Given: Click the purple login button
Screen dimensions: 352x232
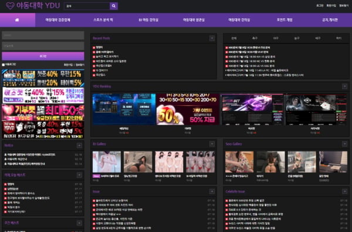Looking at the screenshot, I should coord(43,56).
